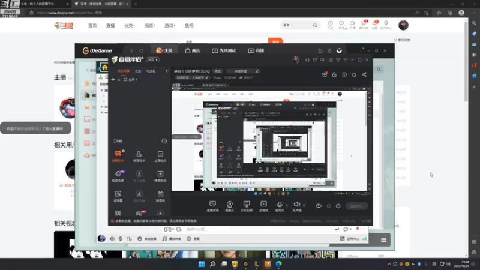The image size is (480, 270).
Task: Add the 摄像头 camera source
Action: click(x=230, y=206)
